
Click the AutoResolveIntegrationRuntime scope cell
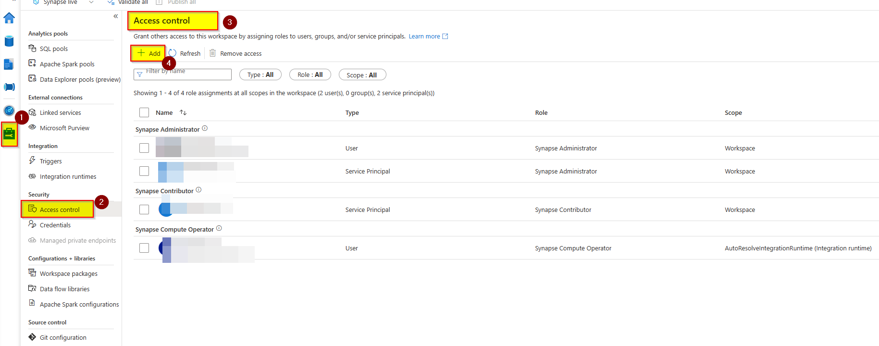tap(798, 248)
